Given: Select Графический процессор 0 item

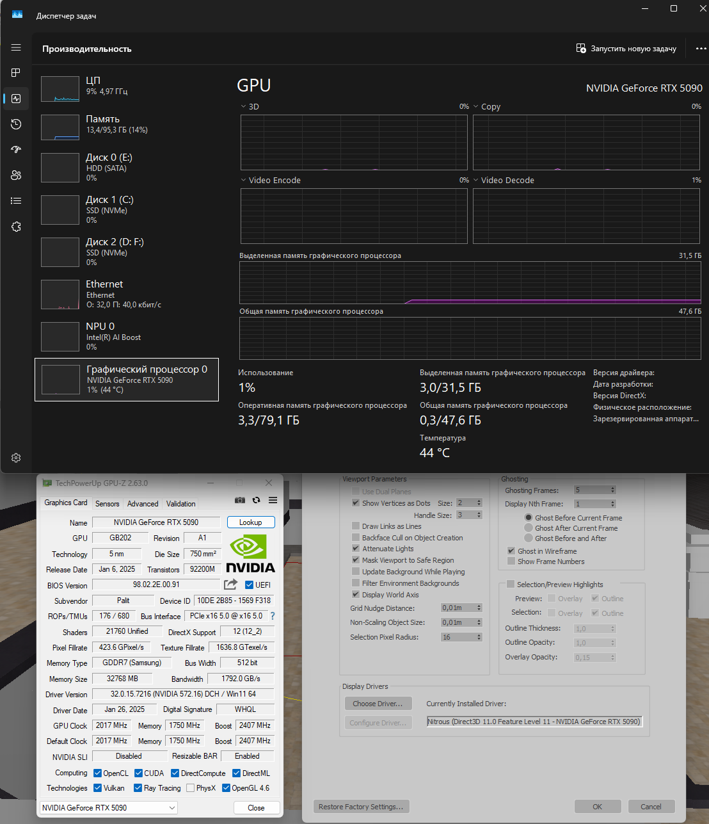Looking at the screenshot, I should (127, 380).
